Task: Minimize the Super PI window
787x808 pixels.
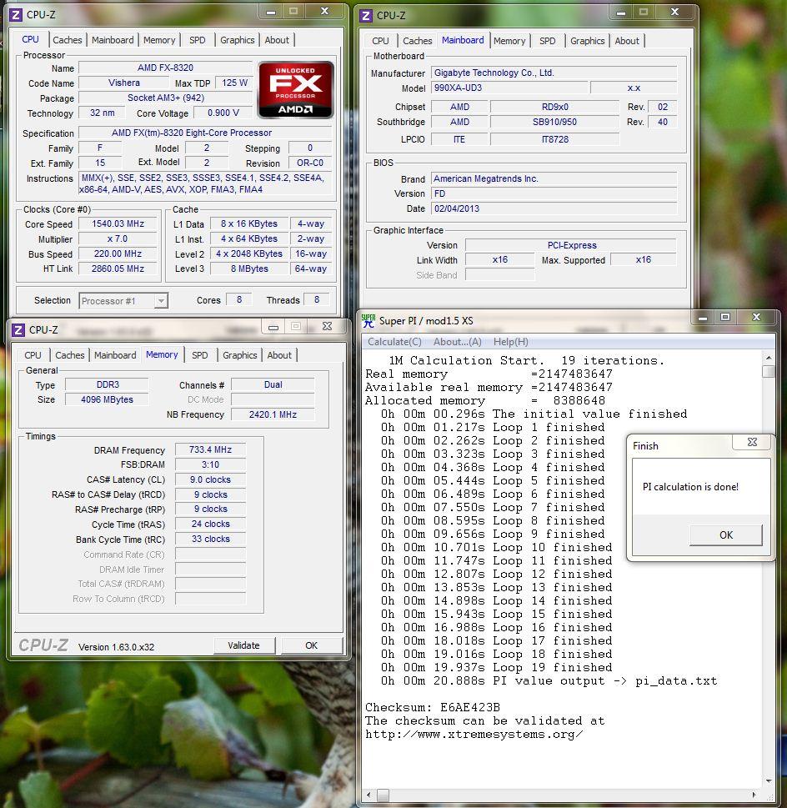Action: pyautogui.click(x=703, y=318)
